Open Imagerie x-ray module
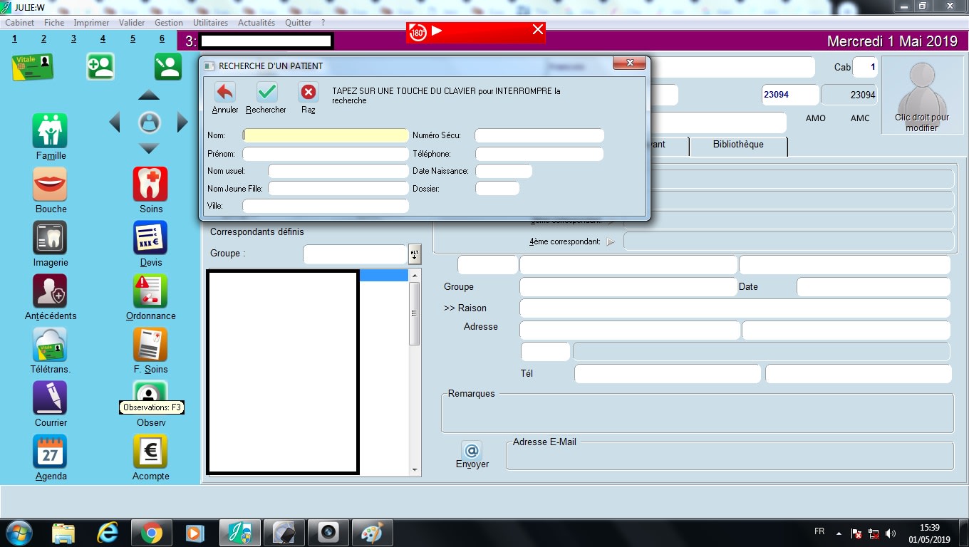Viewport: 969px width, 547px height. click(x=50, y=238)
